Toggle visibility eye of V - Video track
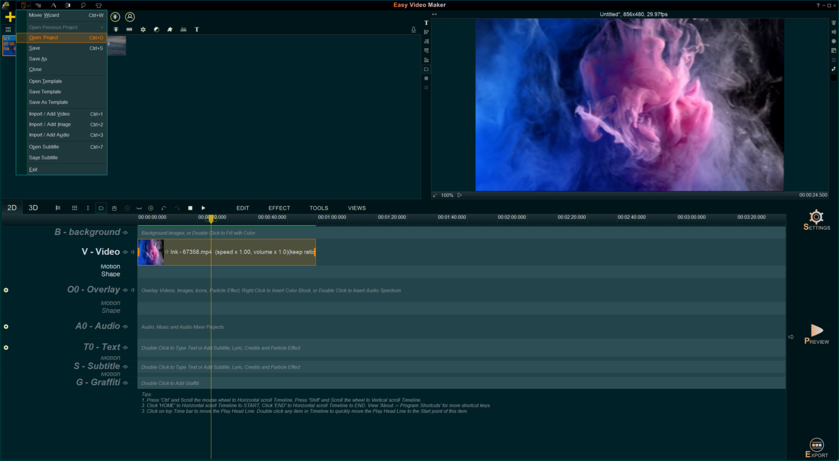The height and width of the screenshot is (461, 839). coord(125,252)
